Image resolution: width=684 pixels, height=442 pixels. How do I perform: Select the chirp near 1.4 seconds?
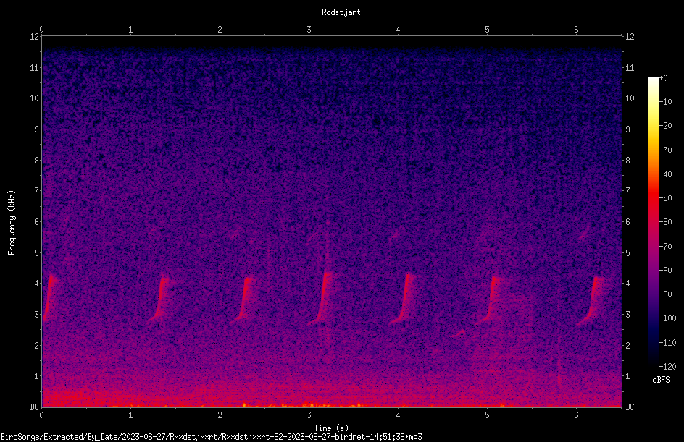[x=160, y=298]
